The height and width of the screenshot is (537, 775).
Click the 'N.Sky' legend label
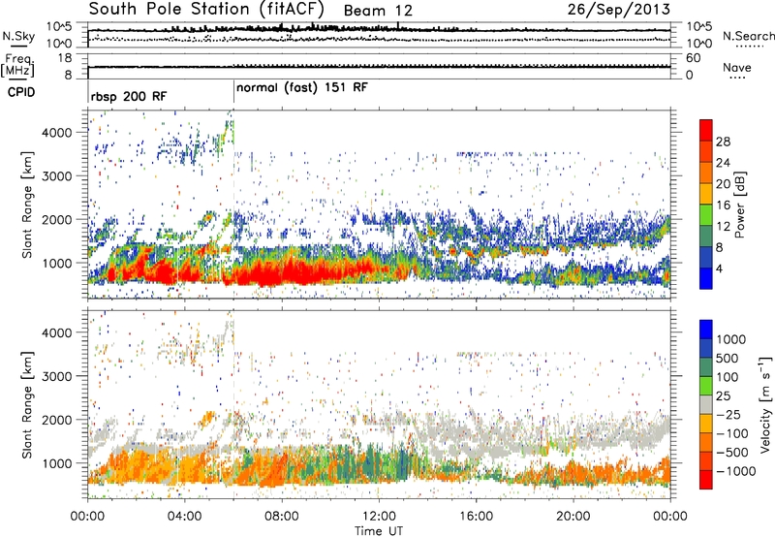tap(18, 36)
